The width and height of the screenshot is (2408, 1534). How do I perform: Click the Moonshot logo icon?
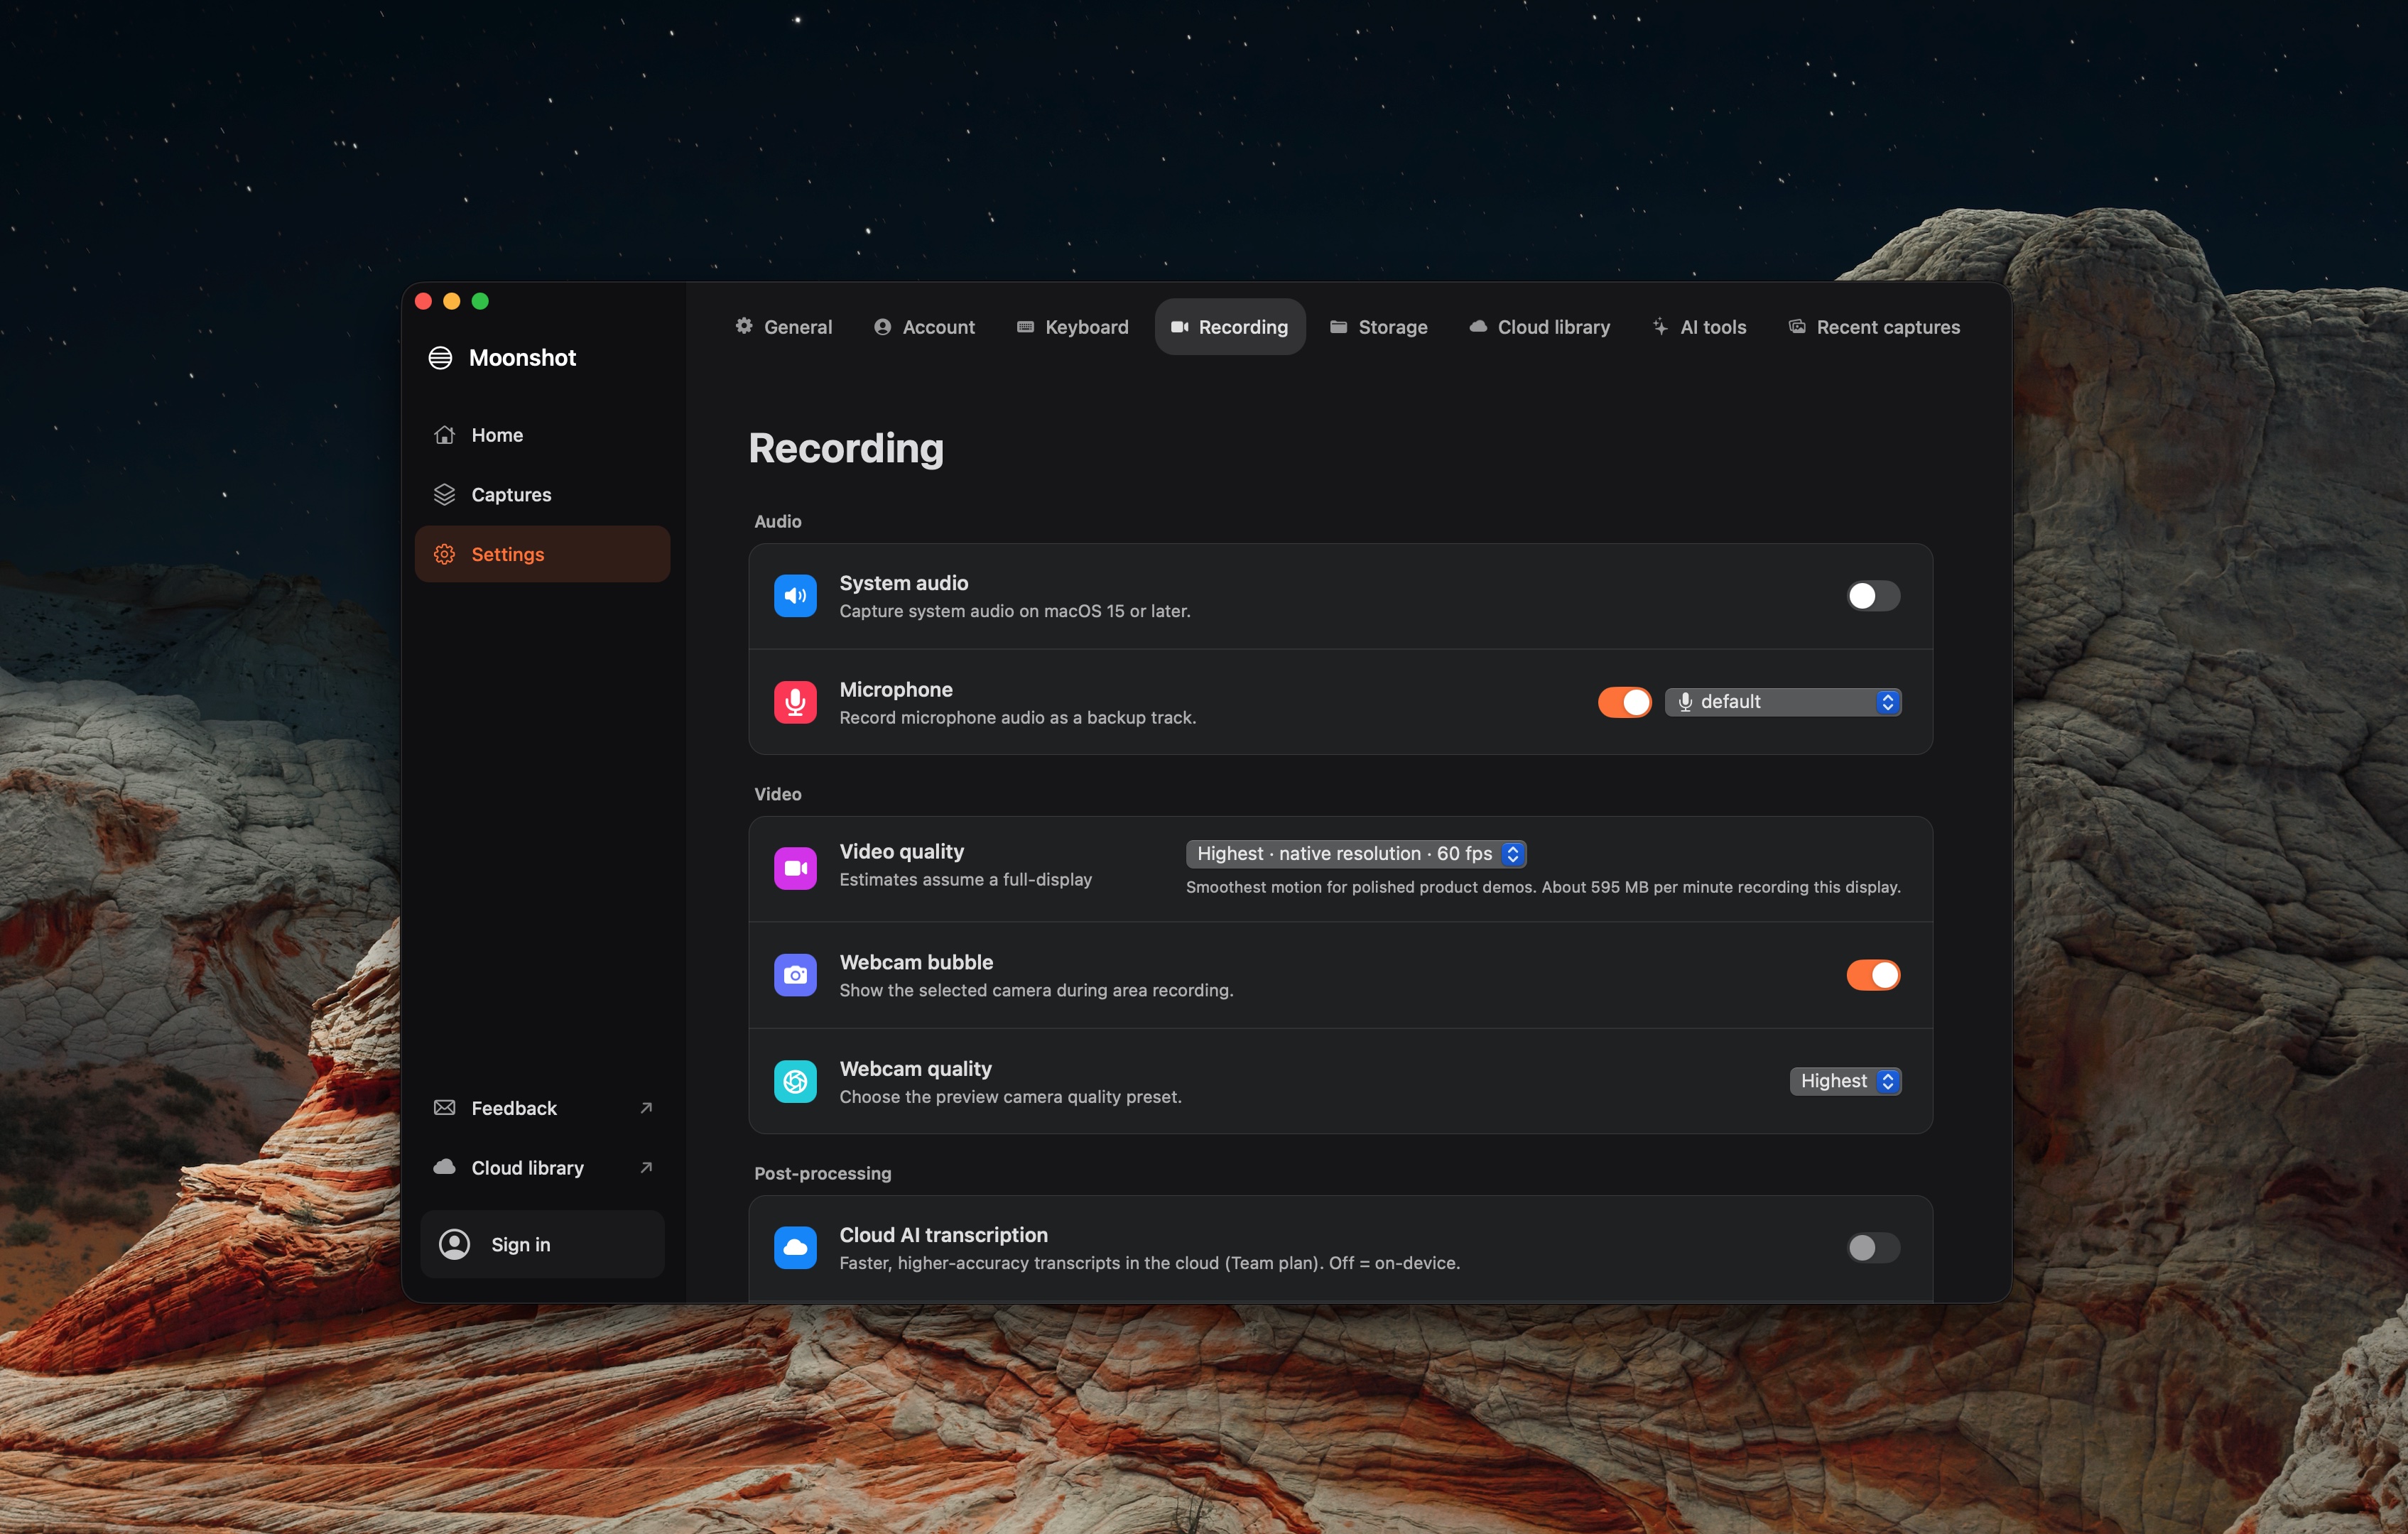pyautogui.click(x=440, y=358)
